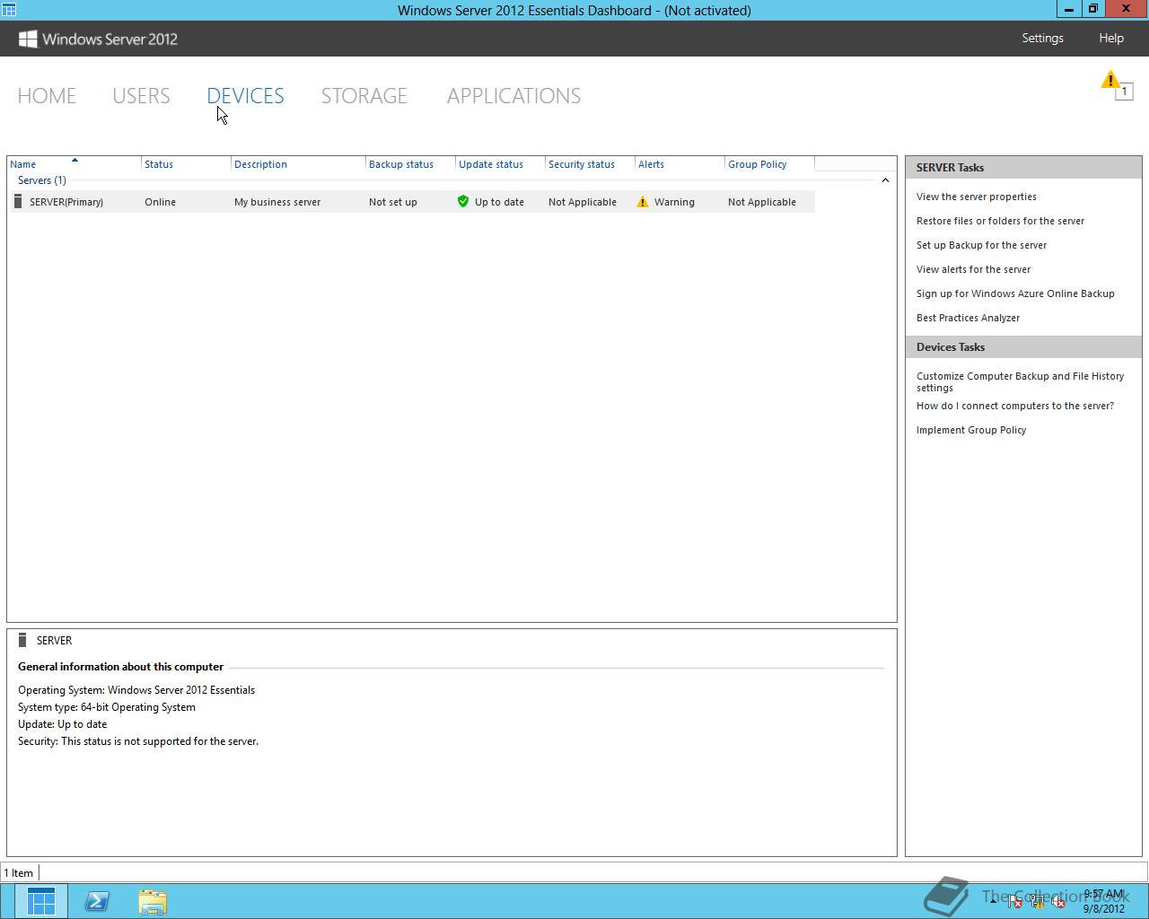This screenshot has width=1149, height=919.
Task: Click the yellow Warning triangle in Alerts column
Action: tap(643, 202)
